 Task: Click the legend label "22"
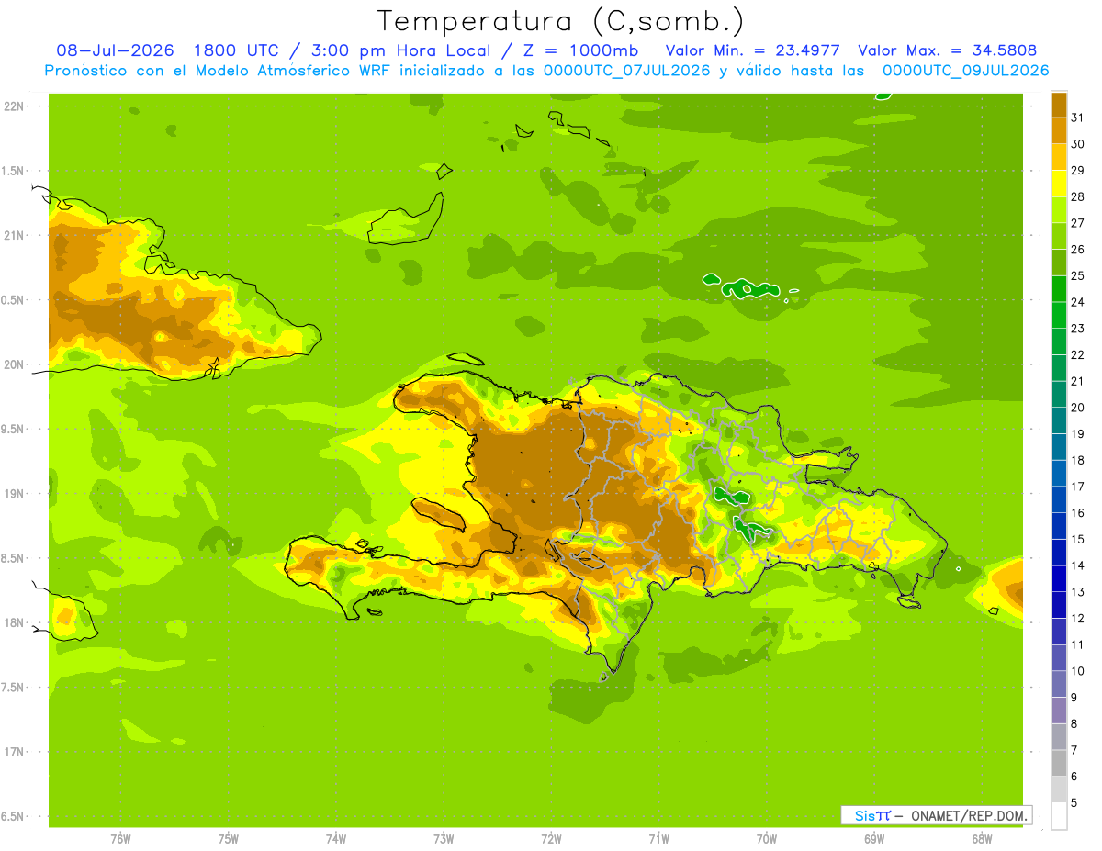[1078, 354]
